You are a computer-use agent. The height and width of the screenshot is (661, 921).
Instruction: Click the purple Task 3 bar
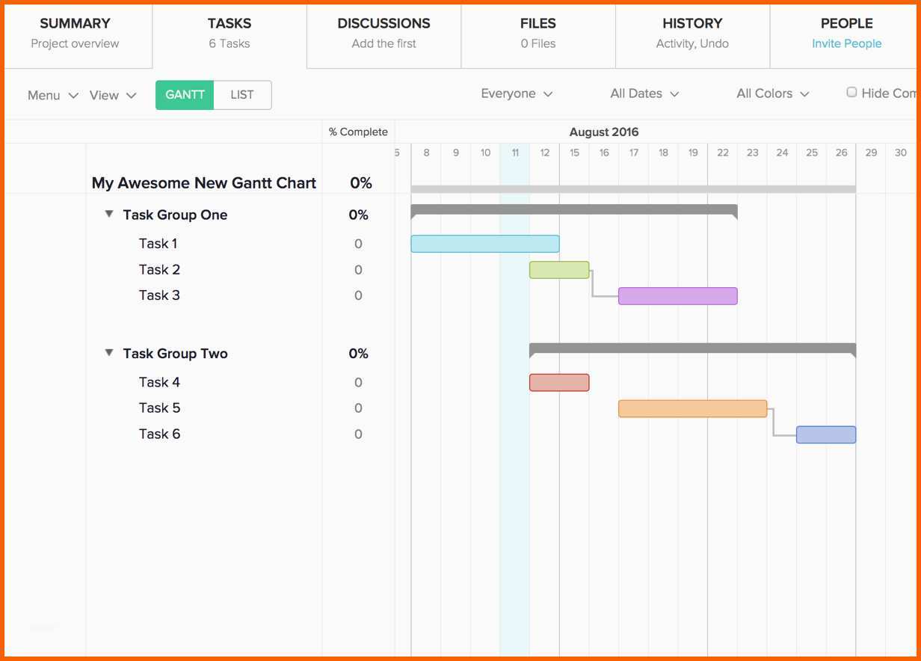pos(678,296)
